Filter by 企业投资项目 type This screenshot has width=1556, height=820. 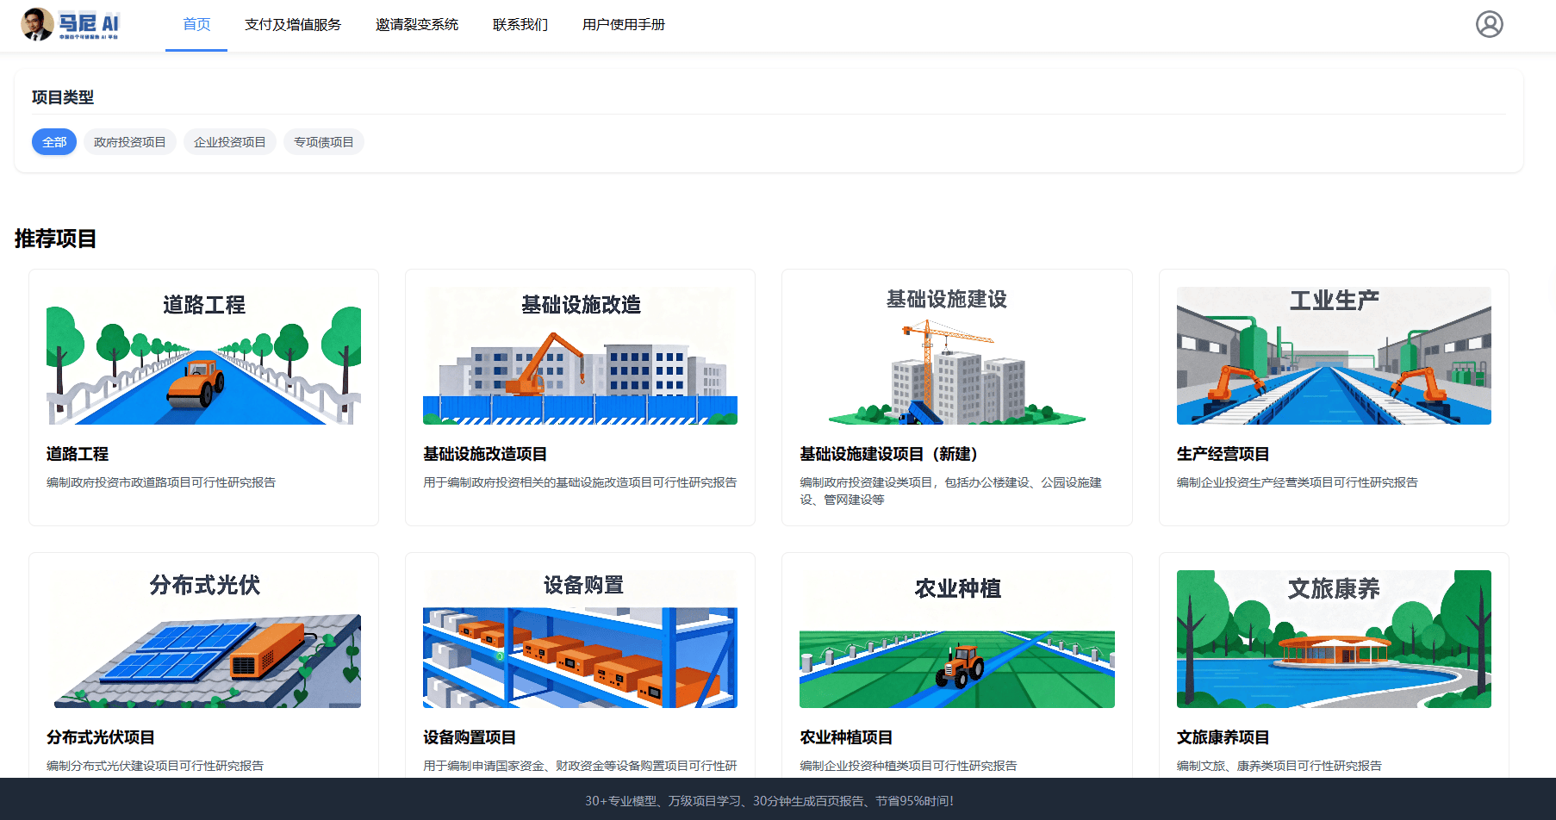pyautogui.click(x=230, y=142)
